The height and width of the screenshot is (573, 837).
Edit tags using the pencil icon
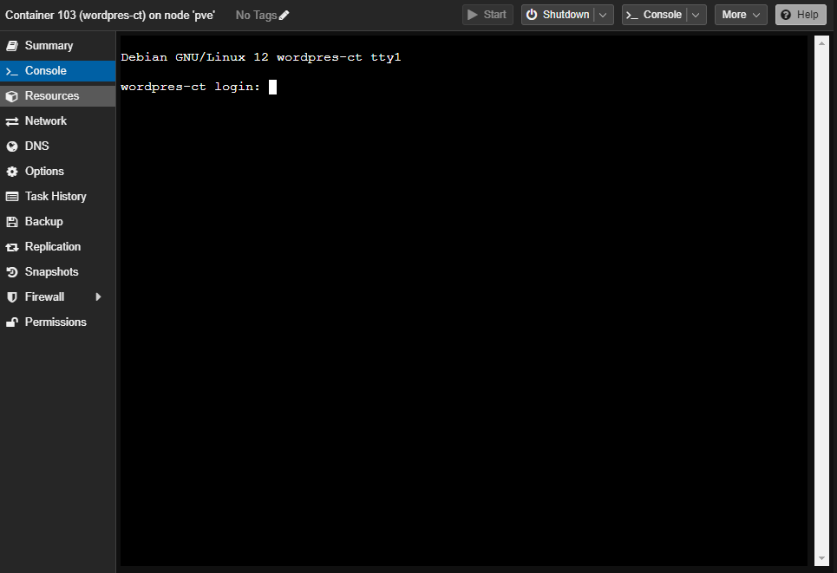[284, 15]
